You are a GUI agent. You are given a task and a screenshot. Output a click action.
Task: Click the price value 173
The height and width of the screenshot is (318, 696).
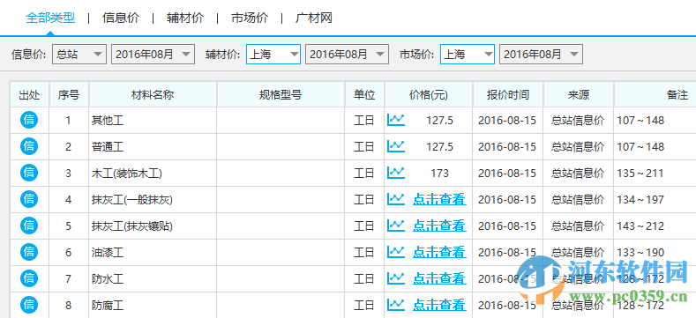pyautogui.click(x=439, y=173)
